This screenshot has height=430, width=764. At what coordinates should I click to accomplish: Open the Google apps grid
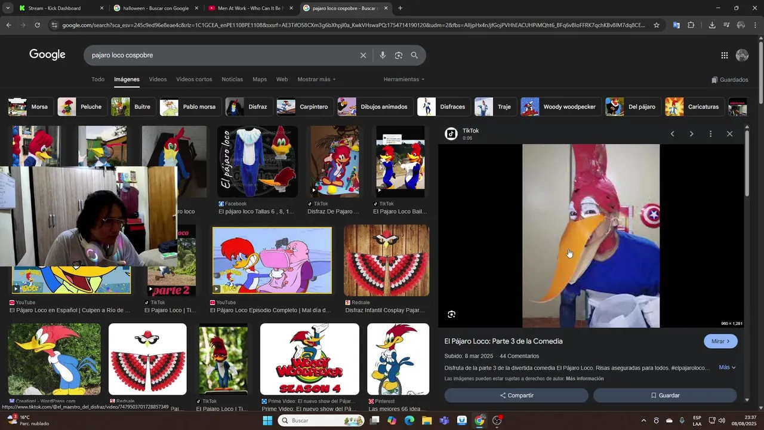(x=724, y=56)
